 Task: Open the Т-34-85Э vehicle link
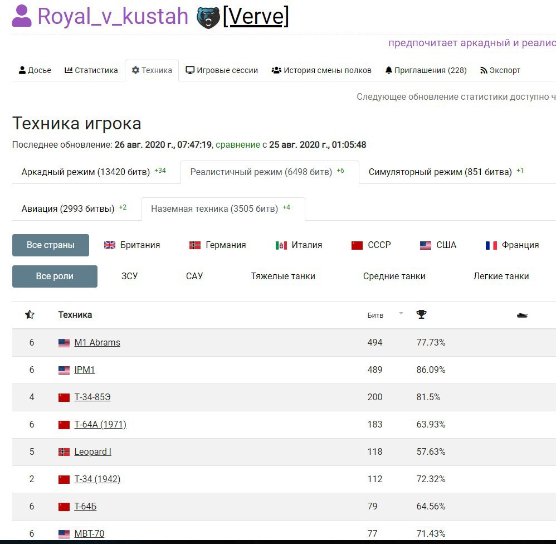click(92, 397)
